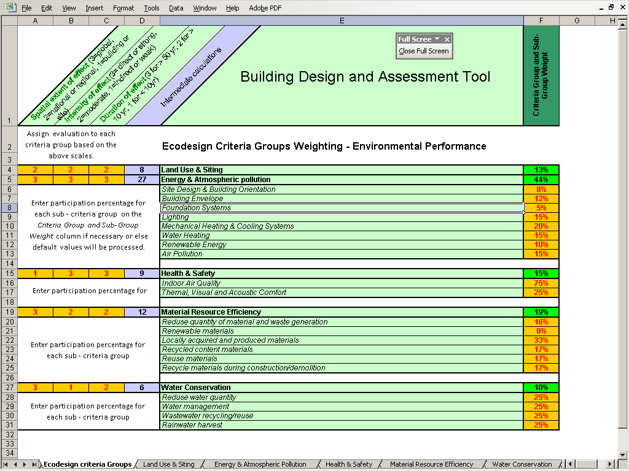Screen dimensions: 629x471
Task: Open the Tools menu
Action: coord(152,8)
